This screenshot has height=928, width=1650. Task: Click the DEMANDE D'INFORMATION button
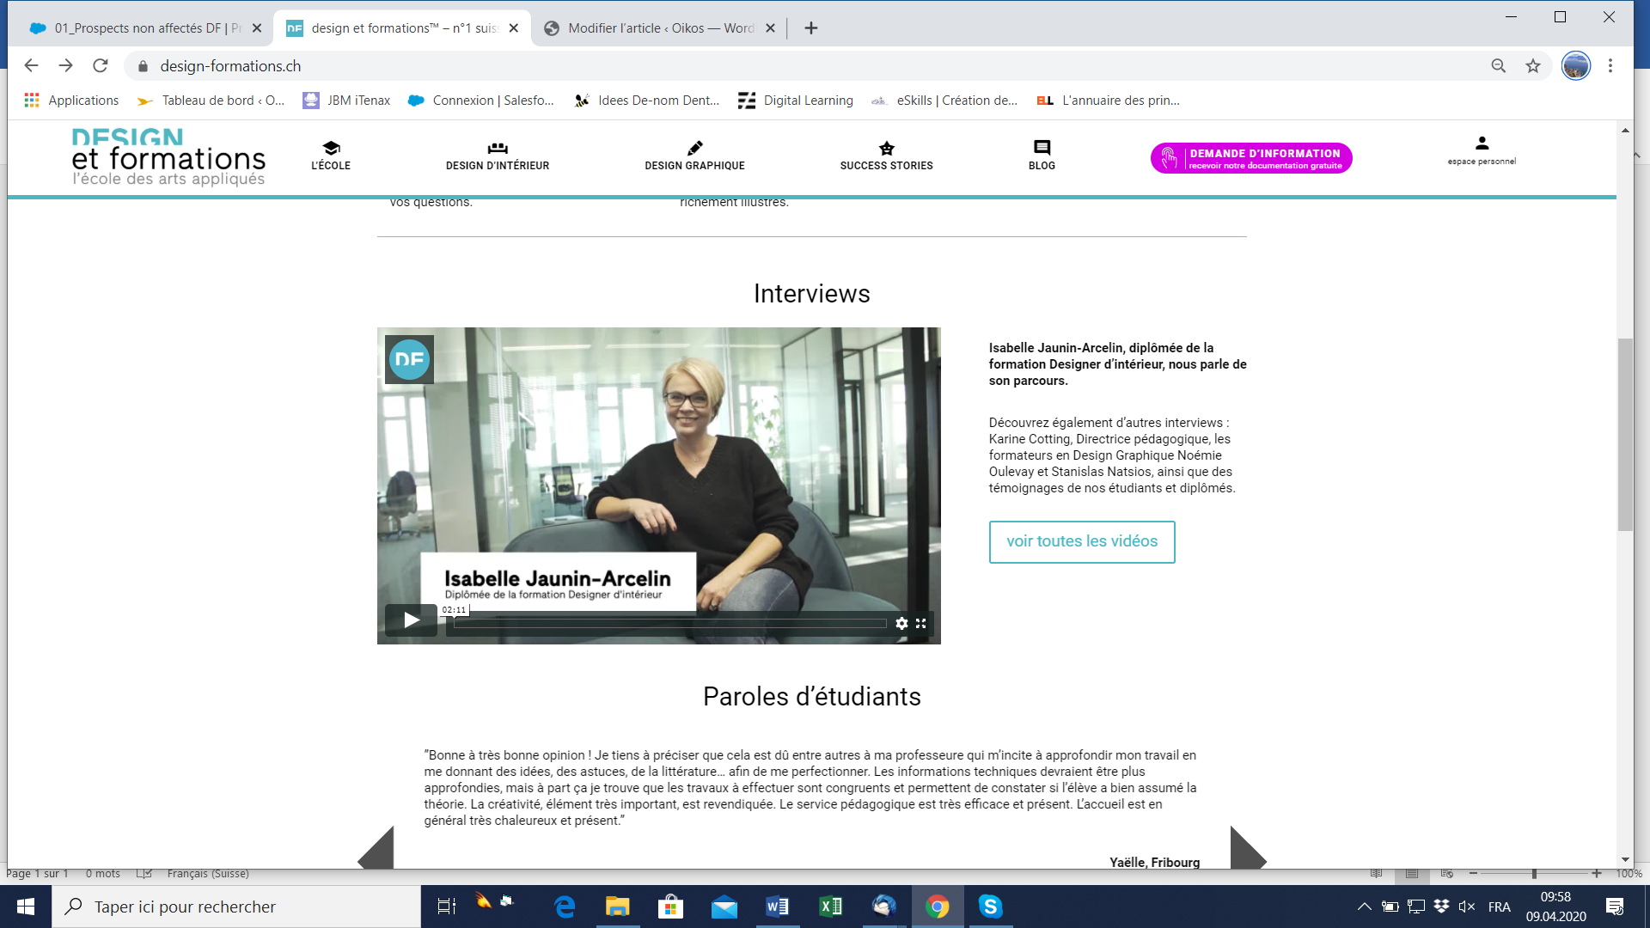1251,158
